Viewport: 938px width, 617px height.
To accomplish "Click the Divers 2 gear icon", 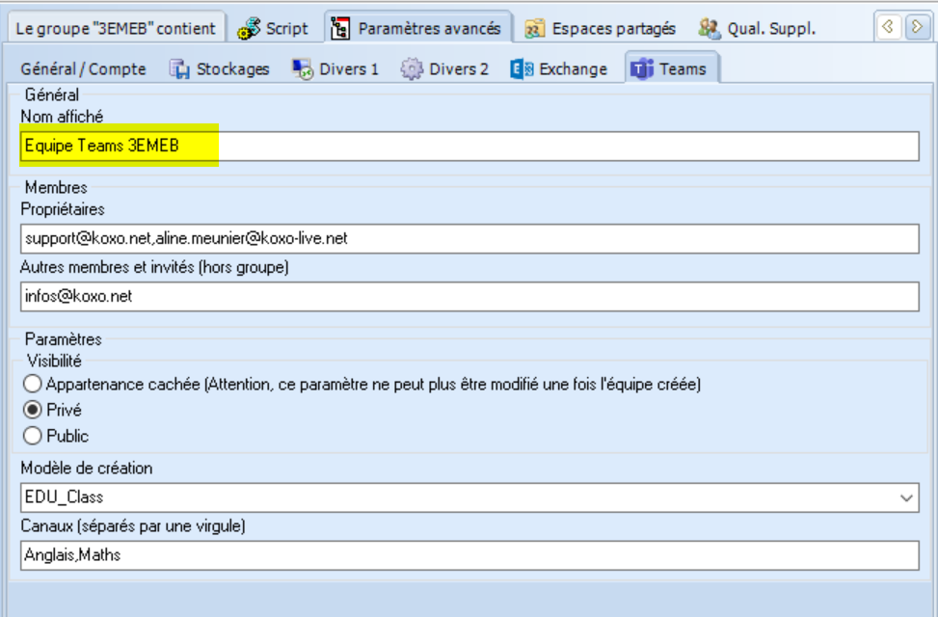I will 411,69.
